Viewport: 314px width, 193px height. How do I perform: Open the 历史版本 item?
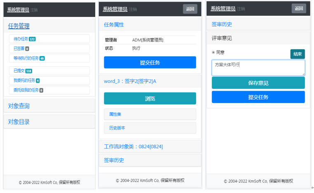pos(150,128)
